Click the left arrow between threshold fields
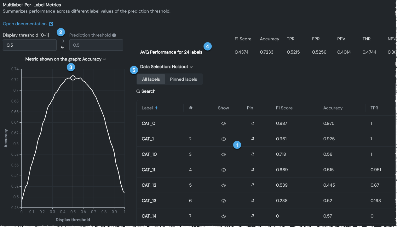 tap(62, 48)
